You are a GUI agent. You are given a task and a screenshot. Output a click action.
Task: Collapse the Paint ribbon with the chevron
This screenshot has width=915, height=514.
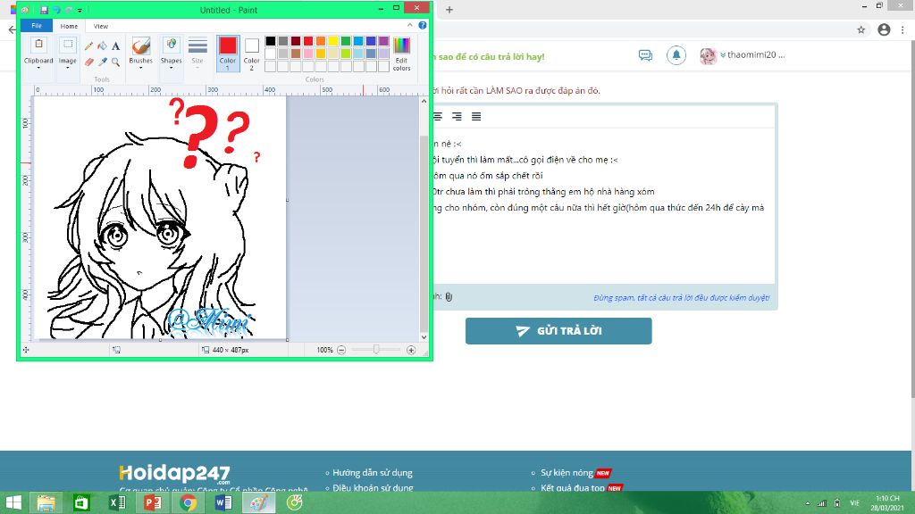click(409, 25)
